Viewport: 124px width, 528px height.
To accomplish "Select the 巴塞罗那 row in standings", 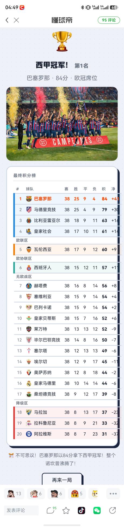I will pyautogui.click(x=66, y=199).
